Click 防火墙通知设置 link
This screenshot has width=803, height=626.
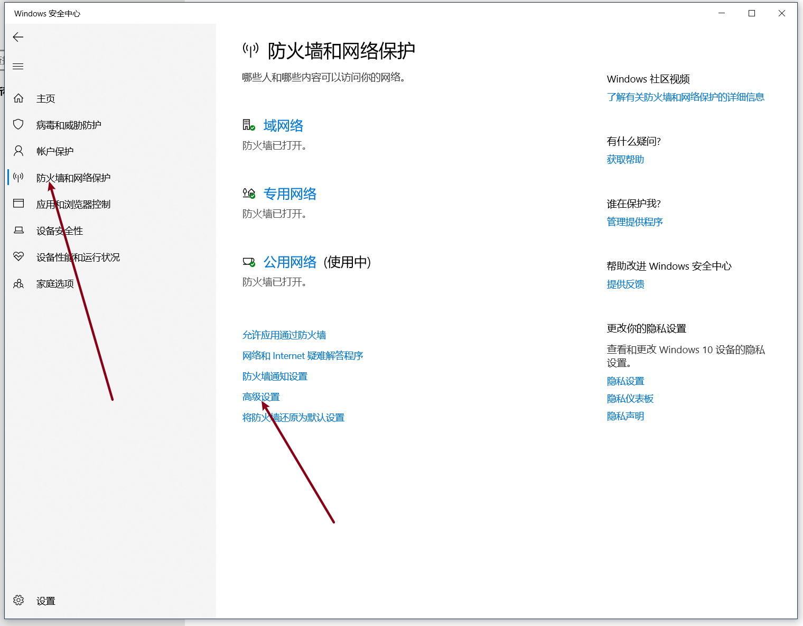coord(275,376)
